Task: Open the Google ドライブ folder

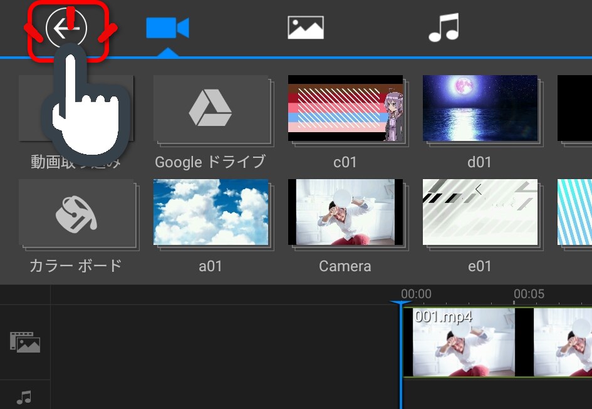Action: [210, 109]
